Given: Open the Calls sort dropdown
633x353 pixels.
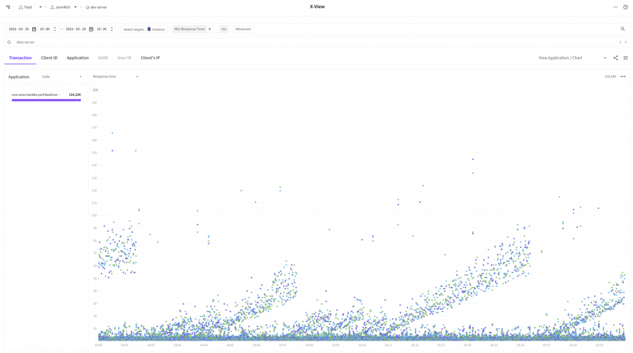Looking at the screenshot, I should pyautogui.click(x=62, y=77).
